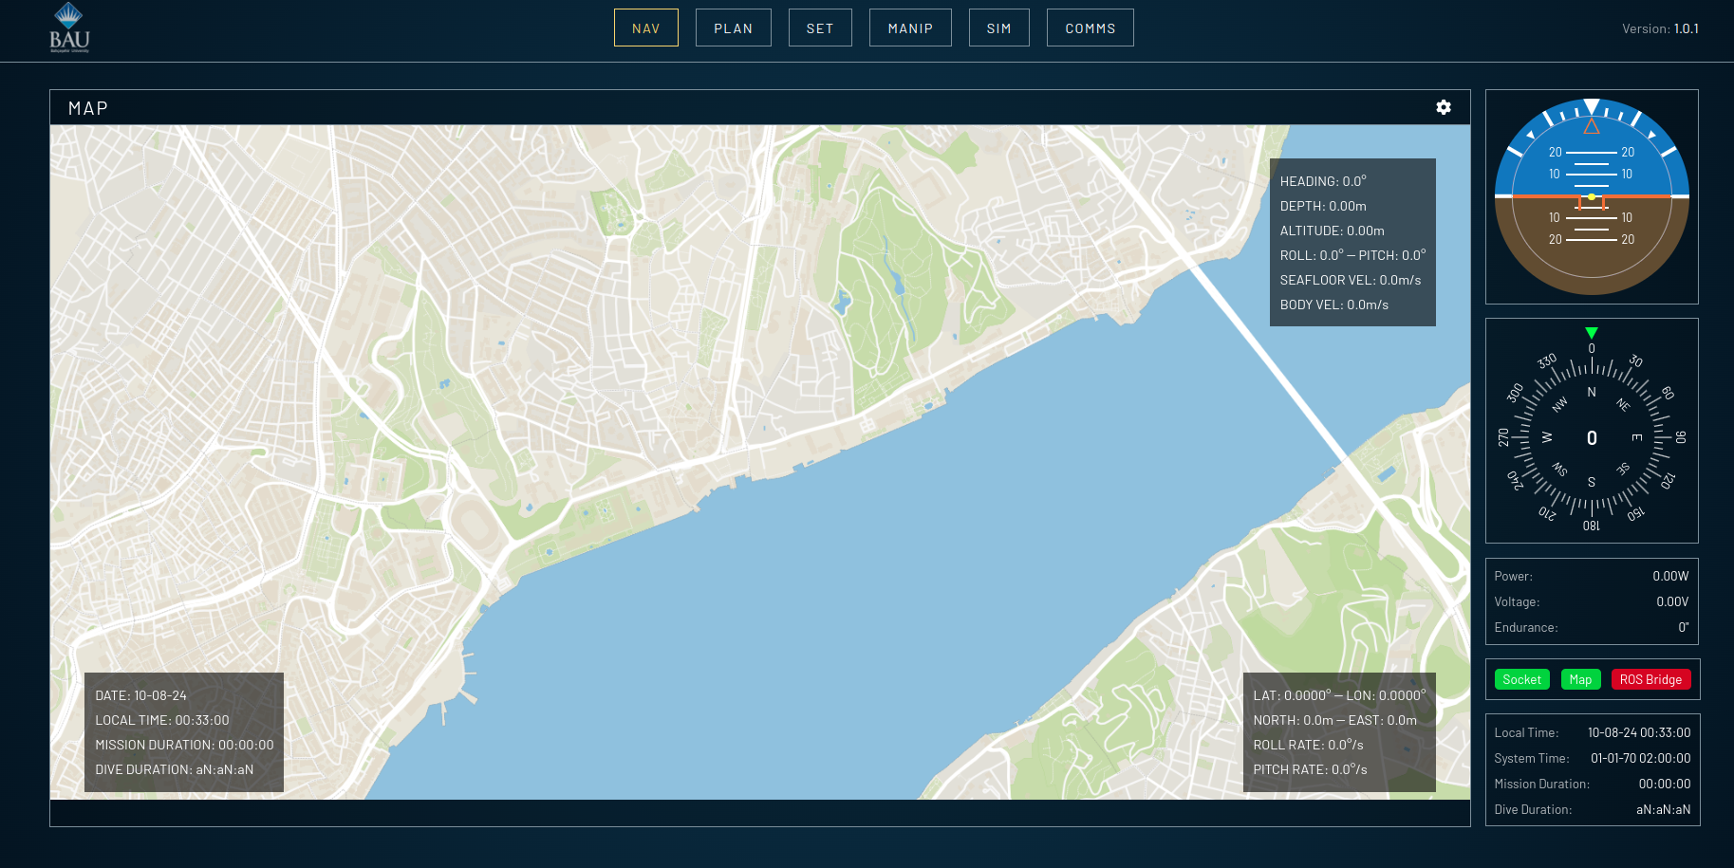Viewport: 1734px width, 868px height.
Task: Switch to the COMMS tab
Action: (1090, 28)
